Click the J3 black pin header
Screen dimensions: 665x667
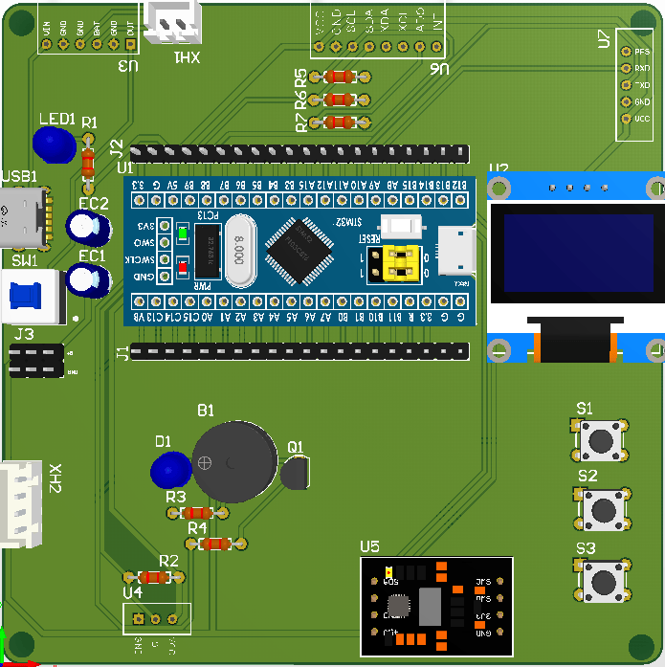pos(36,361)
